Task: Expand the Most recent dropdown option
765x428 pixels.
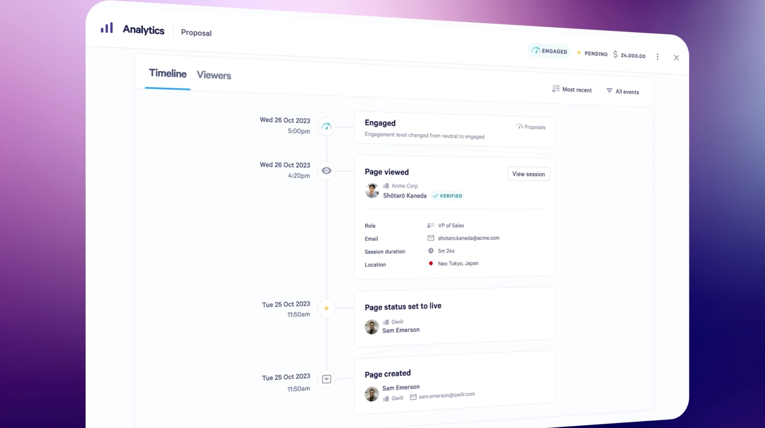Action: (x=572, y=89)
